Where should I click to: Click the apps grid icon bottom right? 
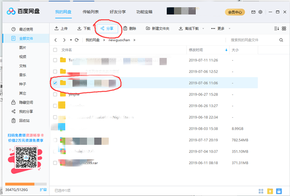[x=261, y=191]
